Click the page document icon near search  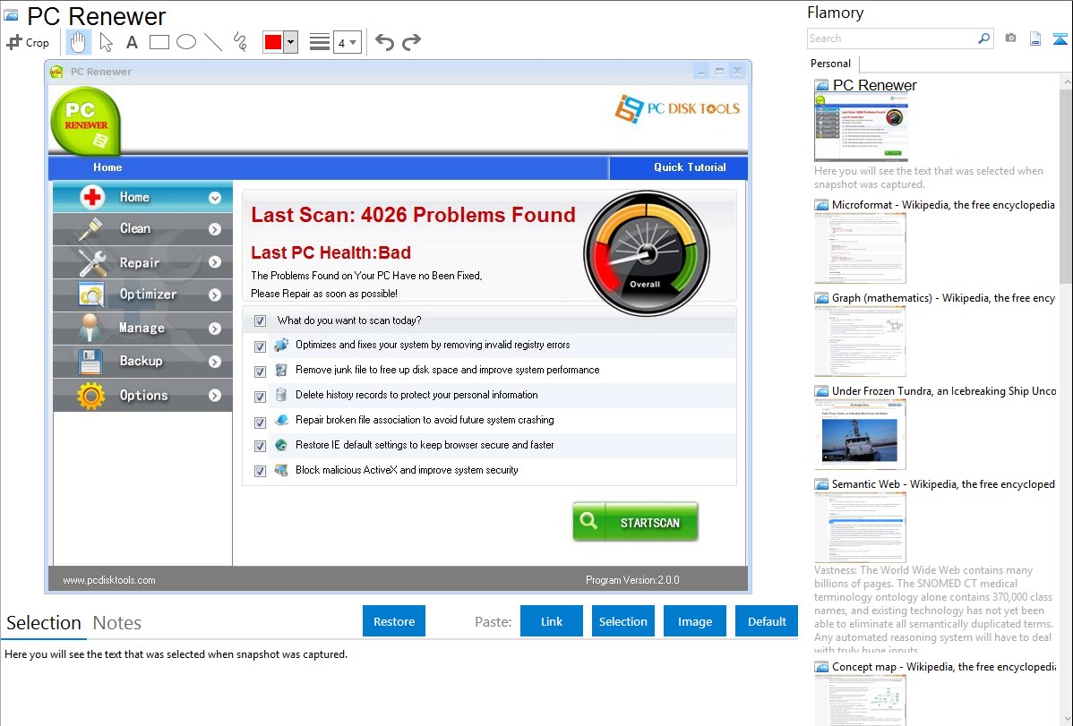tap(1035, 38)
